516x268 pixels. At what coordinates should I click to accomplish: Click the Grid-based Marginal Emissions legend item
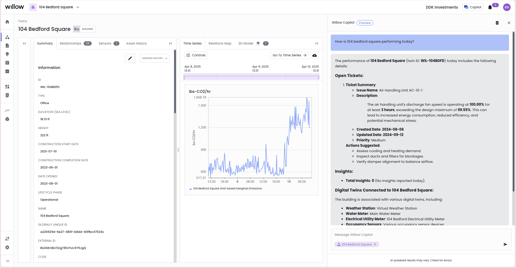coord(225,189)
